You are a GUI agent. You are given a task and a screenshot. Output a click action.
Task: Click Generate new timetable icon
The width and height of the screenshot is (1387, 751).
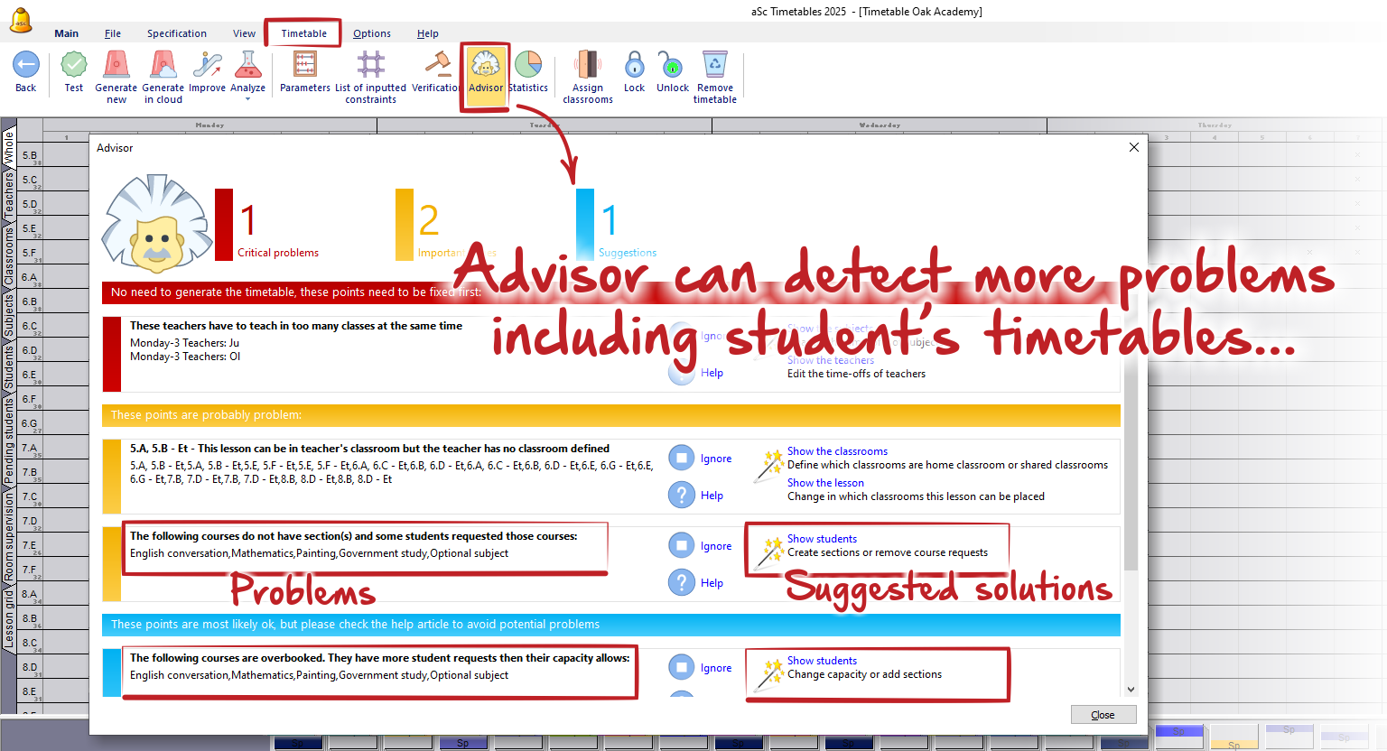point(116,77)
